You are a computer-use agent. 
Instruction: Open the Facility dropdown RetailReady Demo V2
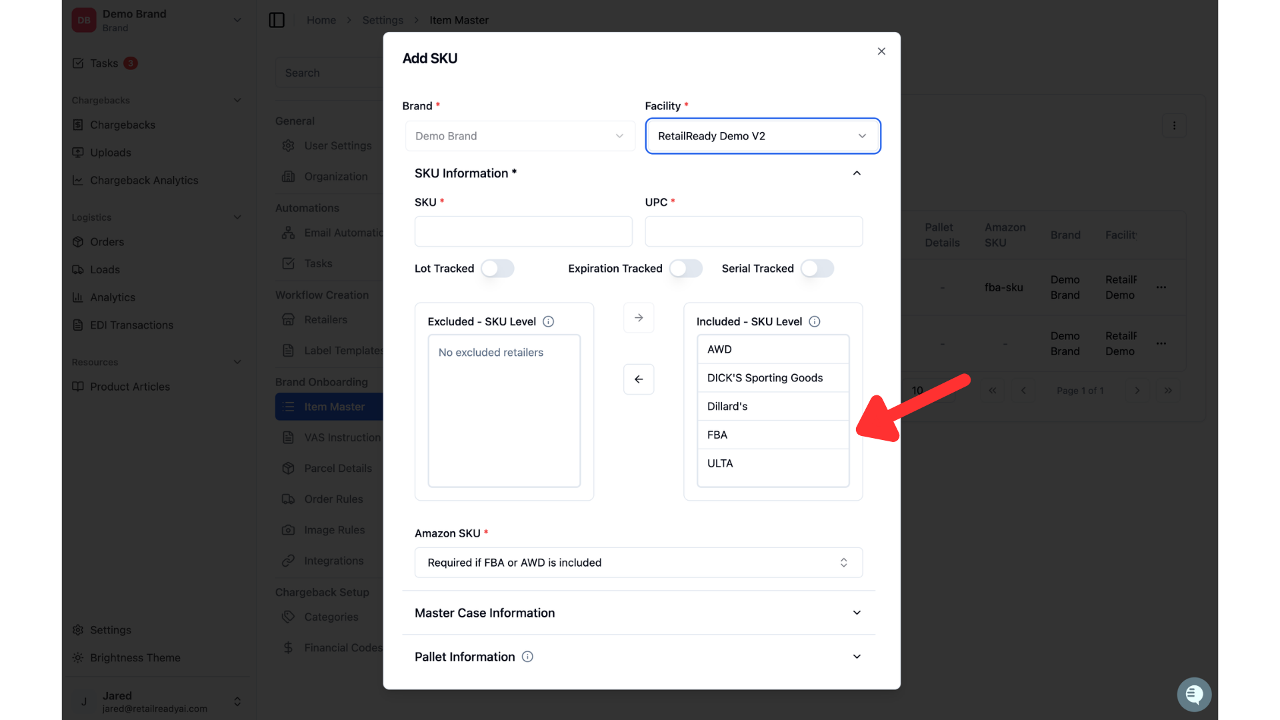click(763, 136)
